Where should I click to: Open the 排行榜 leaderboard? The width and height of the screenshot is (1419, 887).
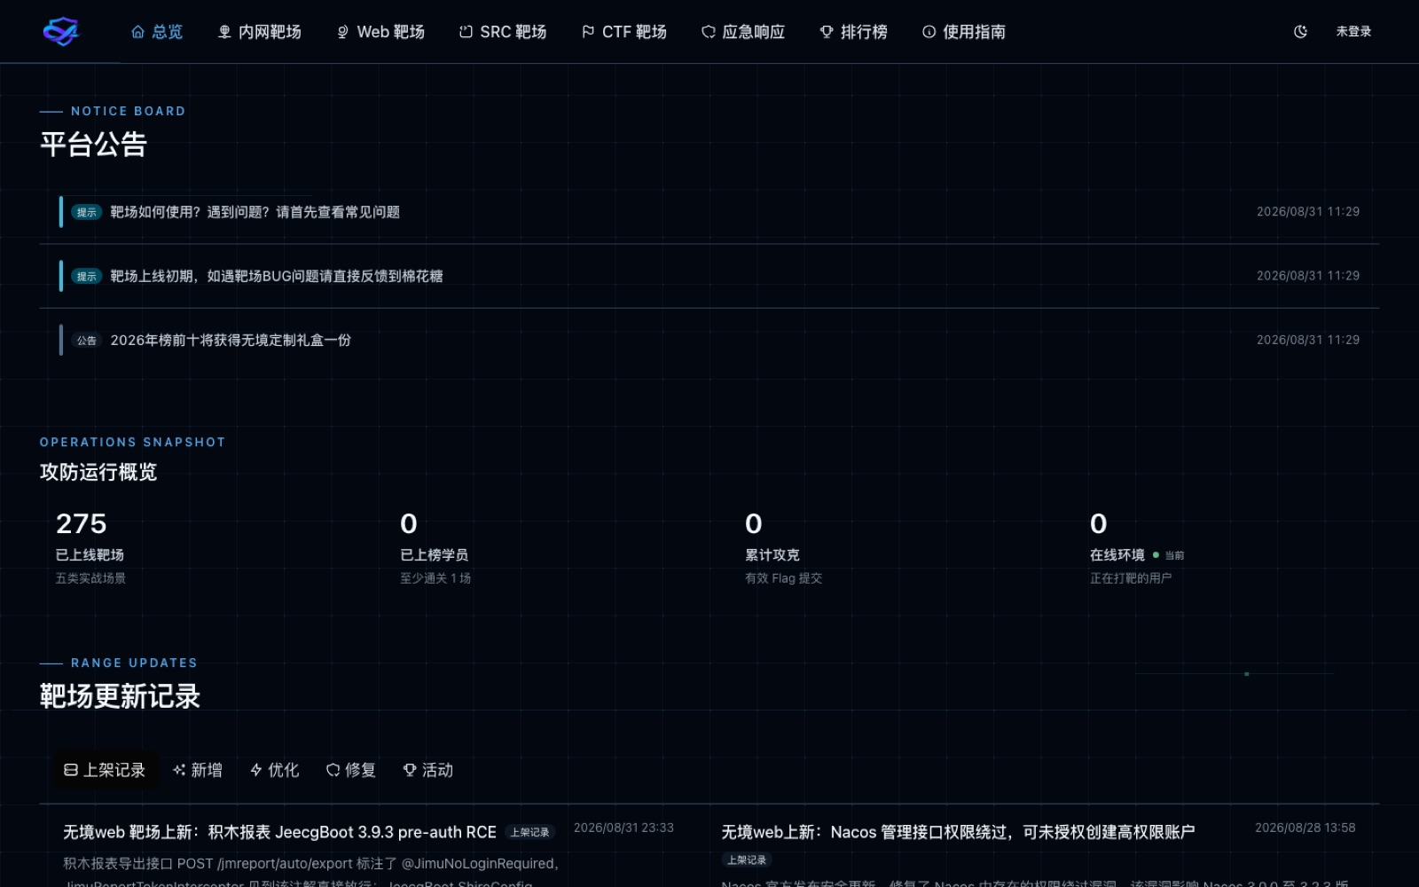point(853,32)
